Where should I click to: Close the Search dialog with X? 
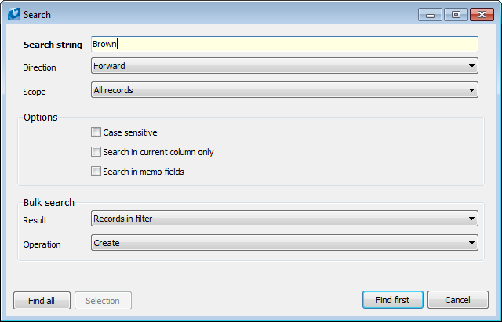pyautogui.click(x=482, y=15)
